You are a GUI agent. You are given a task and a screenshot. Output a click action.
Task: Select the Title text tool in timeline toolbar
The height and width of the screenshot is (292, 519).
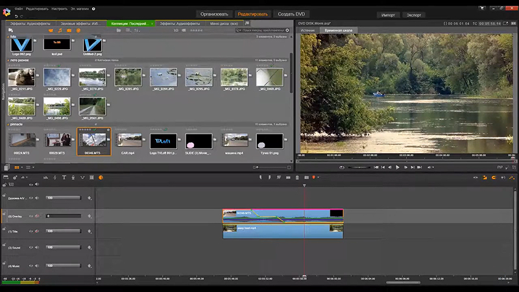[x=64, y=177]
